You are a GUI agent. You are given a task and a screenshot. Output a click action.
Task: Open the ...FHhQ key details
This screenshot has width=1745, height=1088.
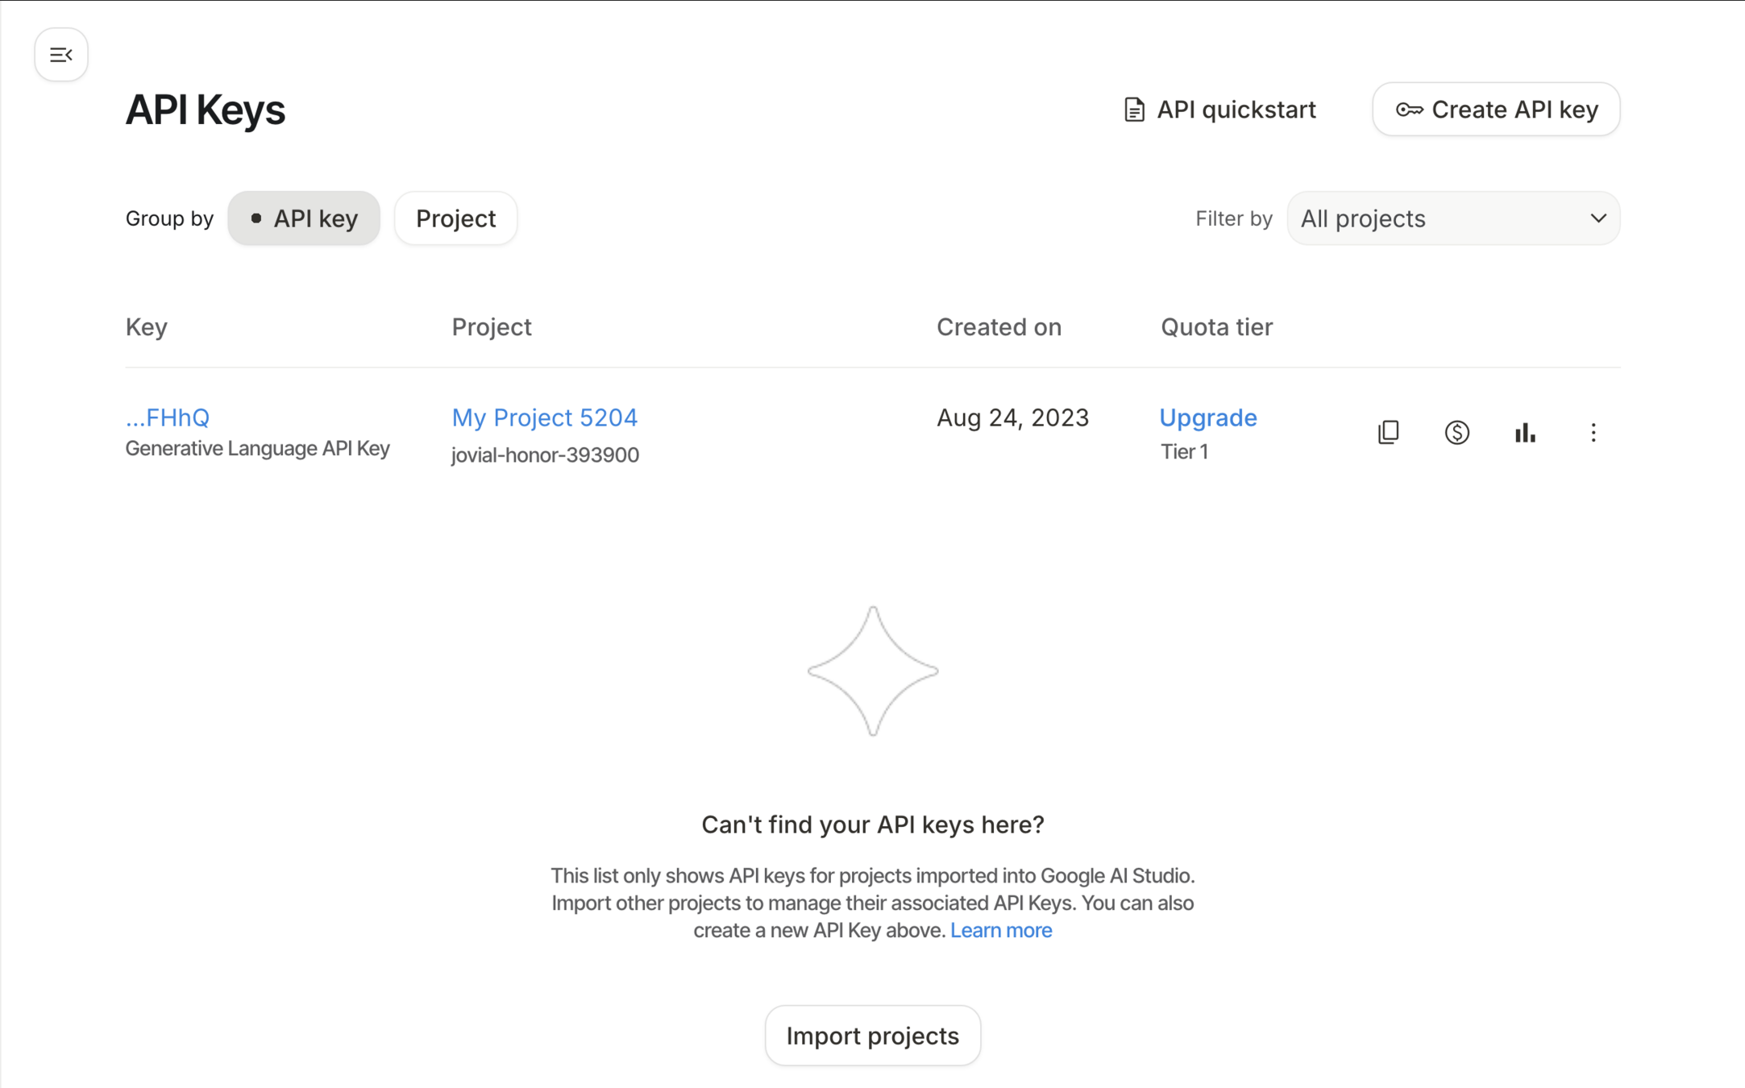coord(168,417)
